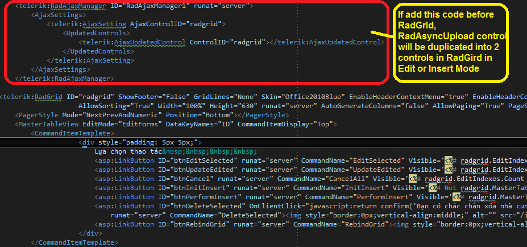Click the ID="btnDeleteSelected" attribute
Screen dimensions: 527x247
(x=202, y=206)
